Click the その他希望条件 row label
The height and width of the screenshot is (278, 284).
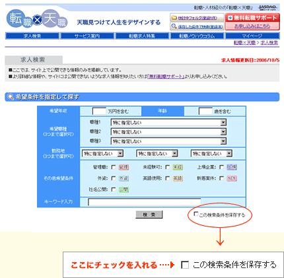coord(58,178)
